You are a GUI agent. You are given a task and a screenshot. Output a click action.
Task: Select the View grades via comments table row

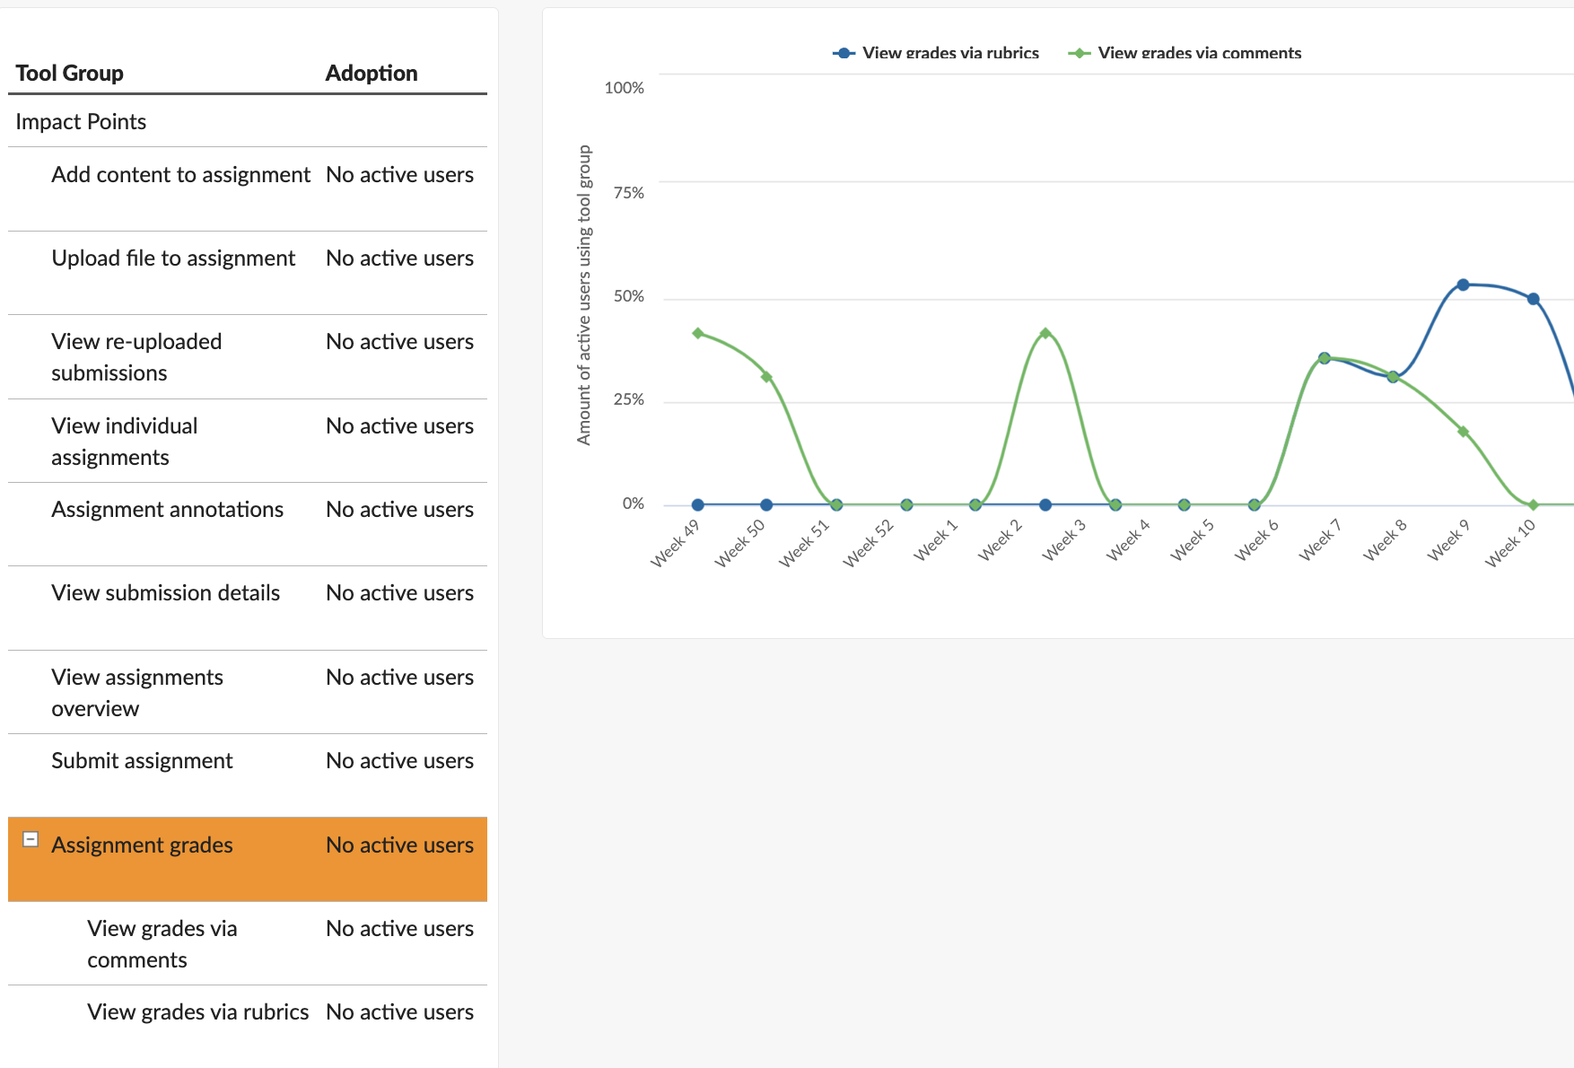click(x=162, y=943)
